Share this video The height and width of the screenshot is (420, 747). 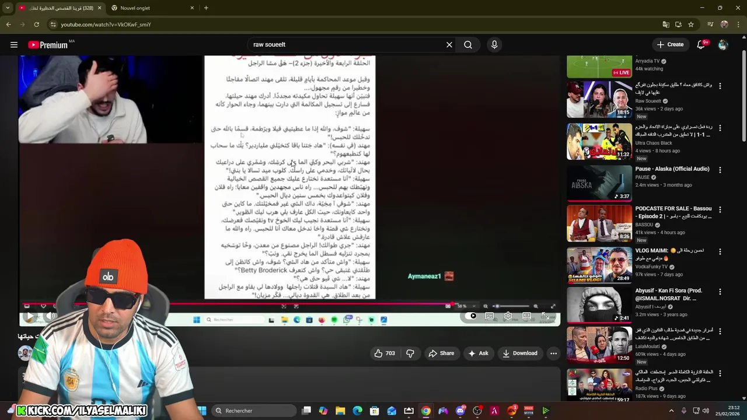pos(441,353)
